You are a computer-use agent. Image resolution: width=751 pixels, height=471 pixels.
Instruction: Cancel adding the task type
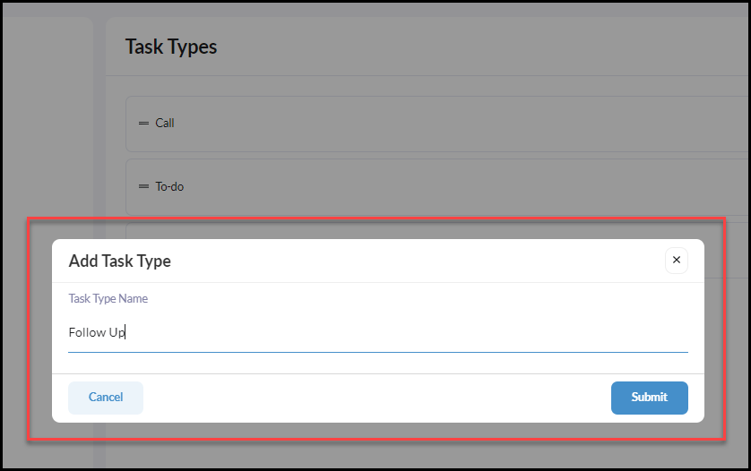(x=106, y=398)
